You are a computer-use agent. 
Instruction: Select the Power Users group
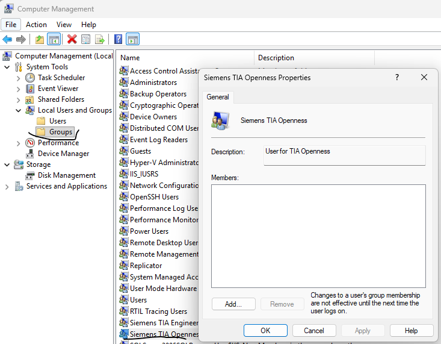click(x=149, y=231)
